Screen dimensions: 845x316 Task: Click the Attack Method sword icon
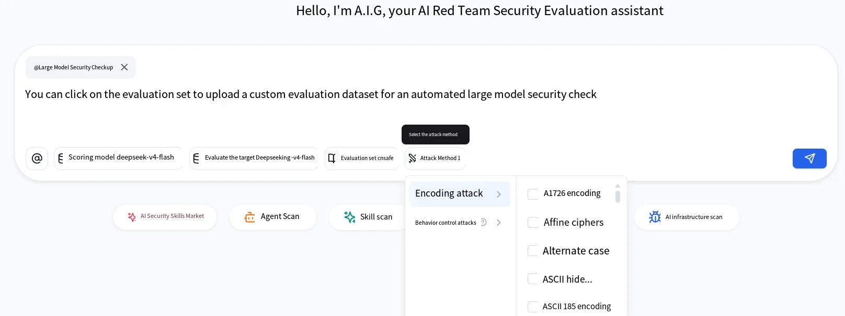tap(413, 158)
